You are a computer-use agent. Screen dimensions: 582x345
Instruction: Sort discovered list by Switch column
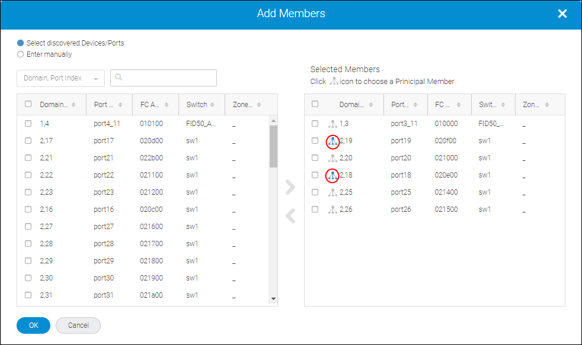click(201, 105)
